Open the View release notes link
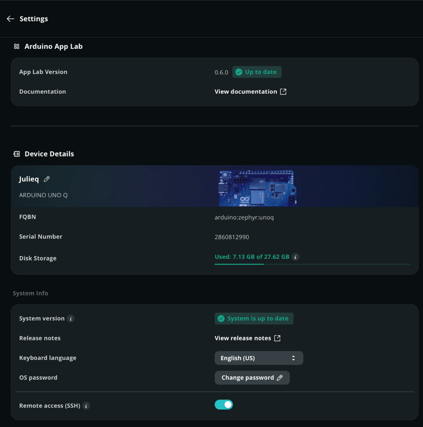The width and height of the screenshot is (423, 427). (243, 338)
